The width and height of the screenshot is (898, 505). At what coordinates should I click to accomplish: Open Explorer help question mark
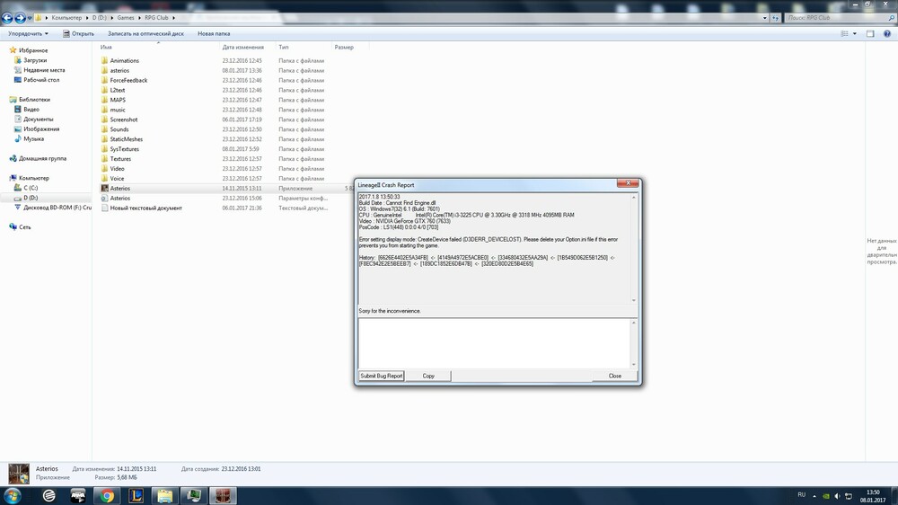pyautogui.click(x=887, y=34)
